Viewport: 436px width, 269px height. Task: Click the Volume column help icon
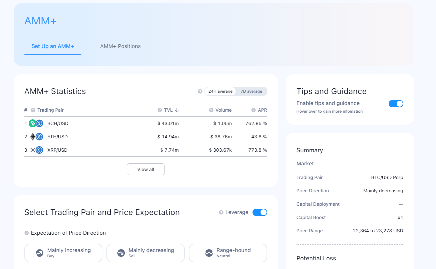click(211, 110)
